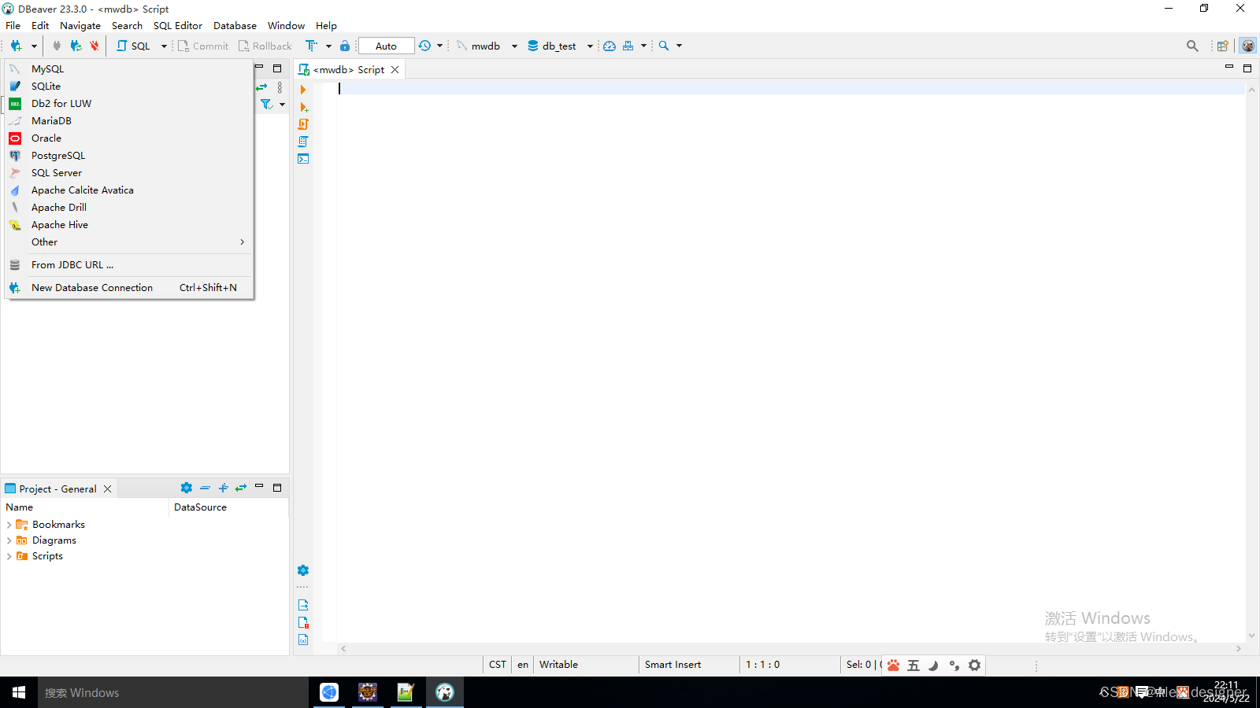Pick Apache Hive entry

129,225
